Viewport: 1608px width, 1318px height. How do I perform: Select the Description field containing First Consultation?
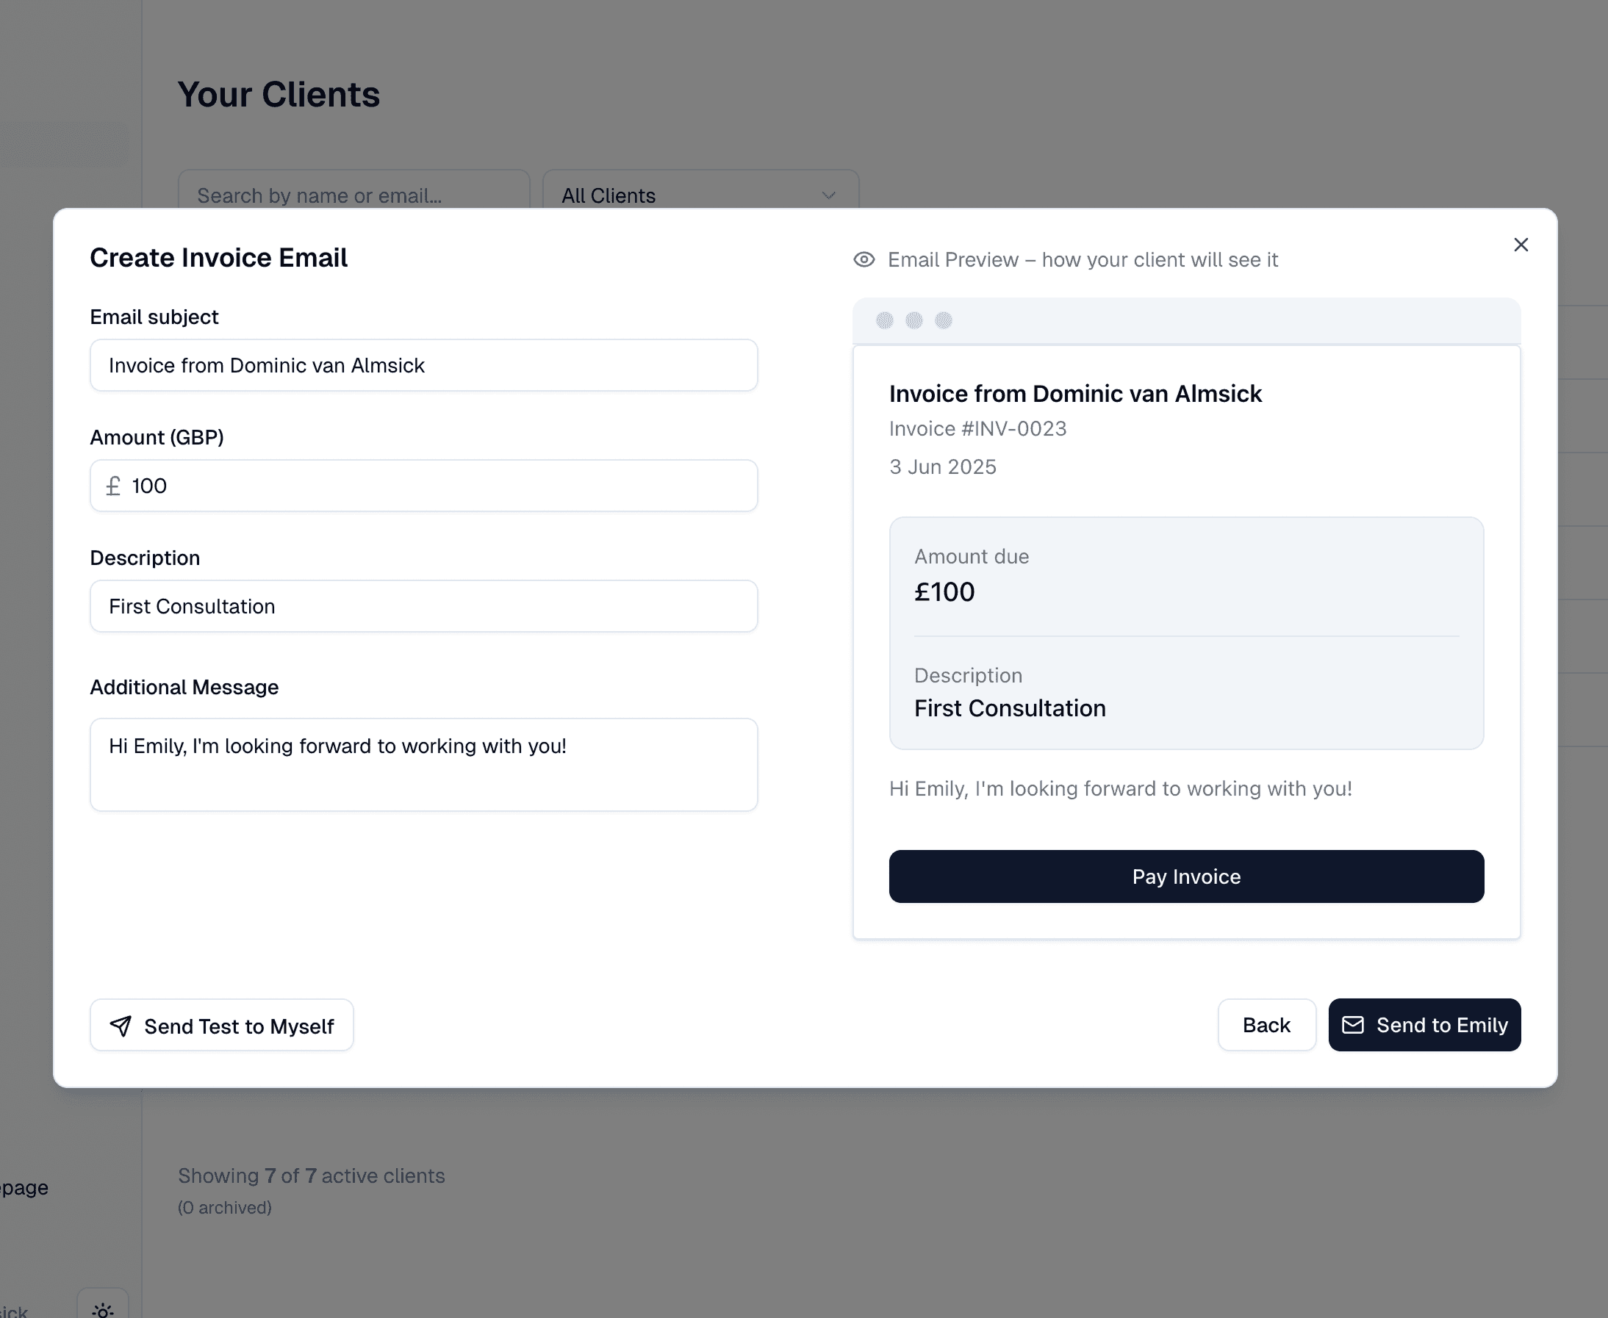point(423,606)
